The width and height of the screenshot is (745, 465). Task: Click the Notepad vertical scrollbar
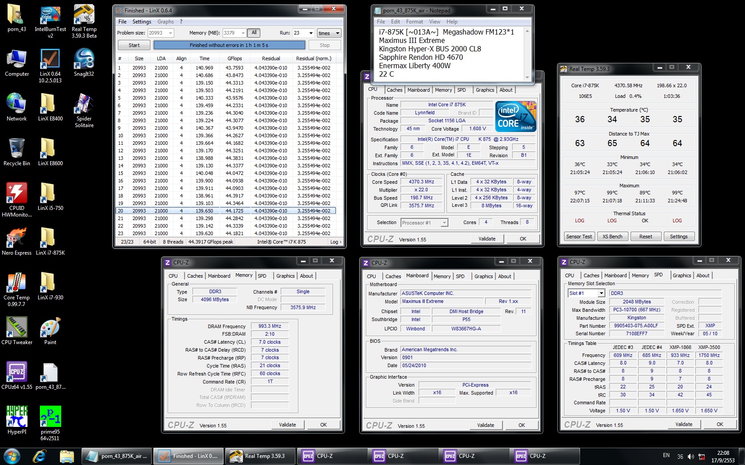tap(527, 54)
